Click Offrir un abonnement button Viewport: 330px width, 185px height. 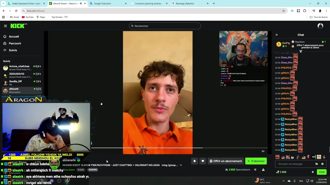[226, 161]
